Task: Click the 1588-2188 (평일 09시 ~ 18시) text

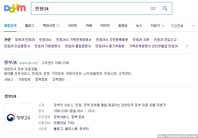Action: [75, 111]
